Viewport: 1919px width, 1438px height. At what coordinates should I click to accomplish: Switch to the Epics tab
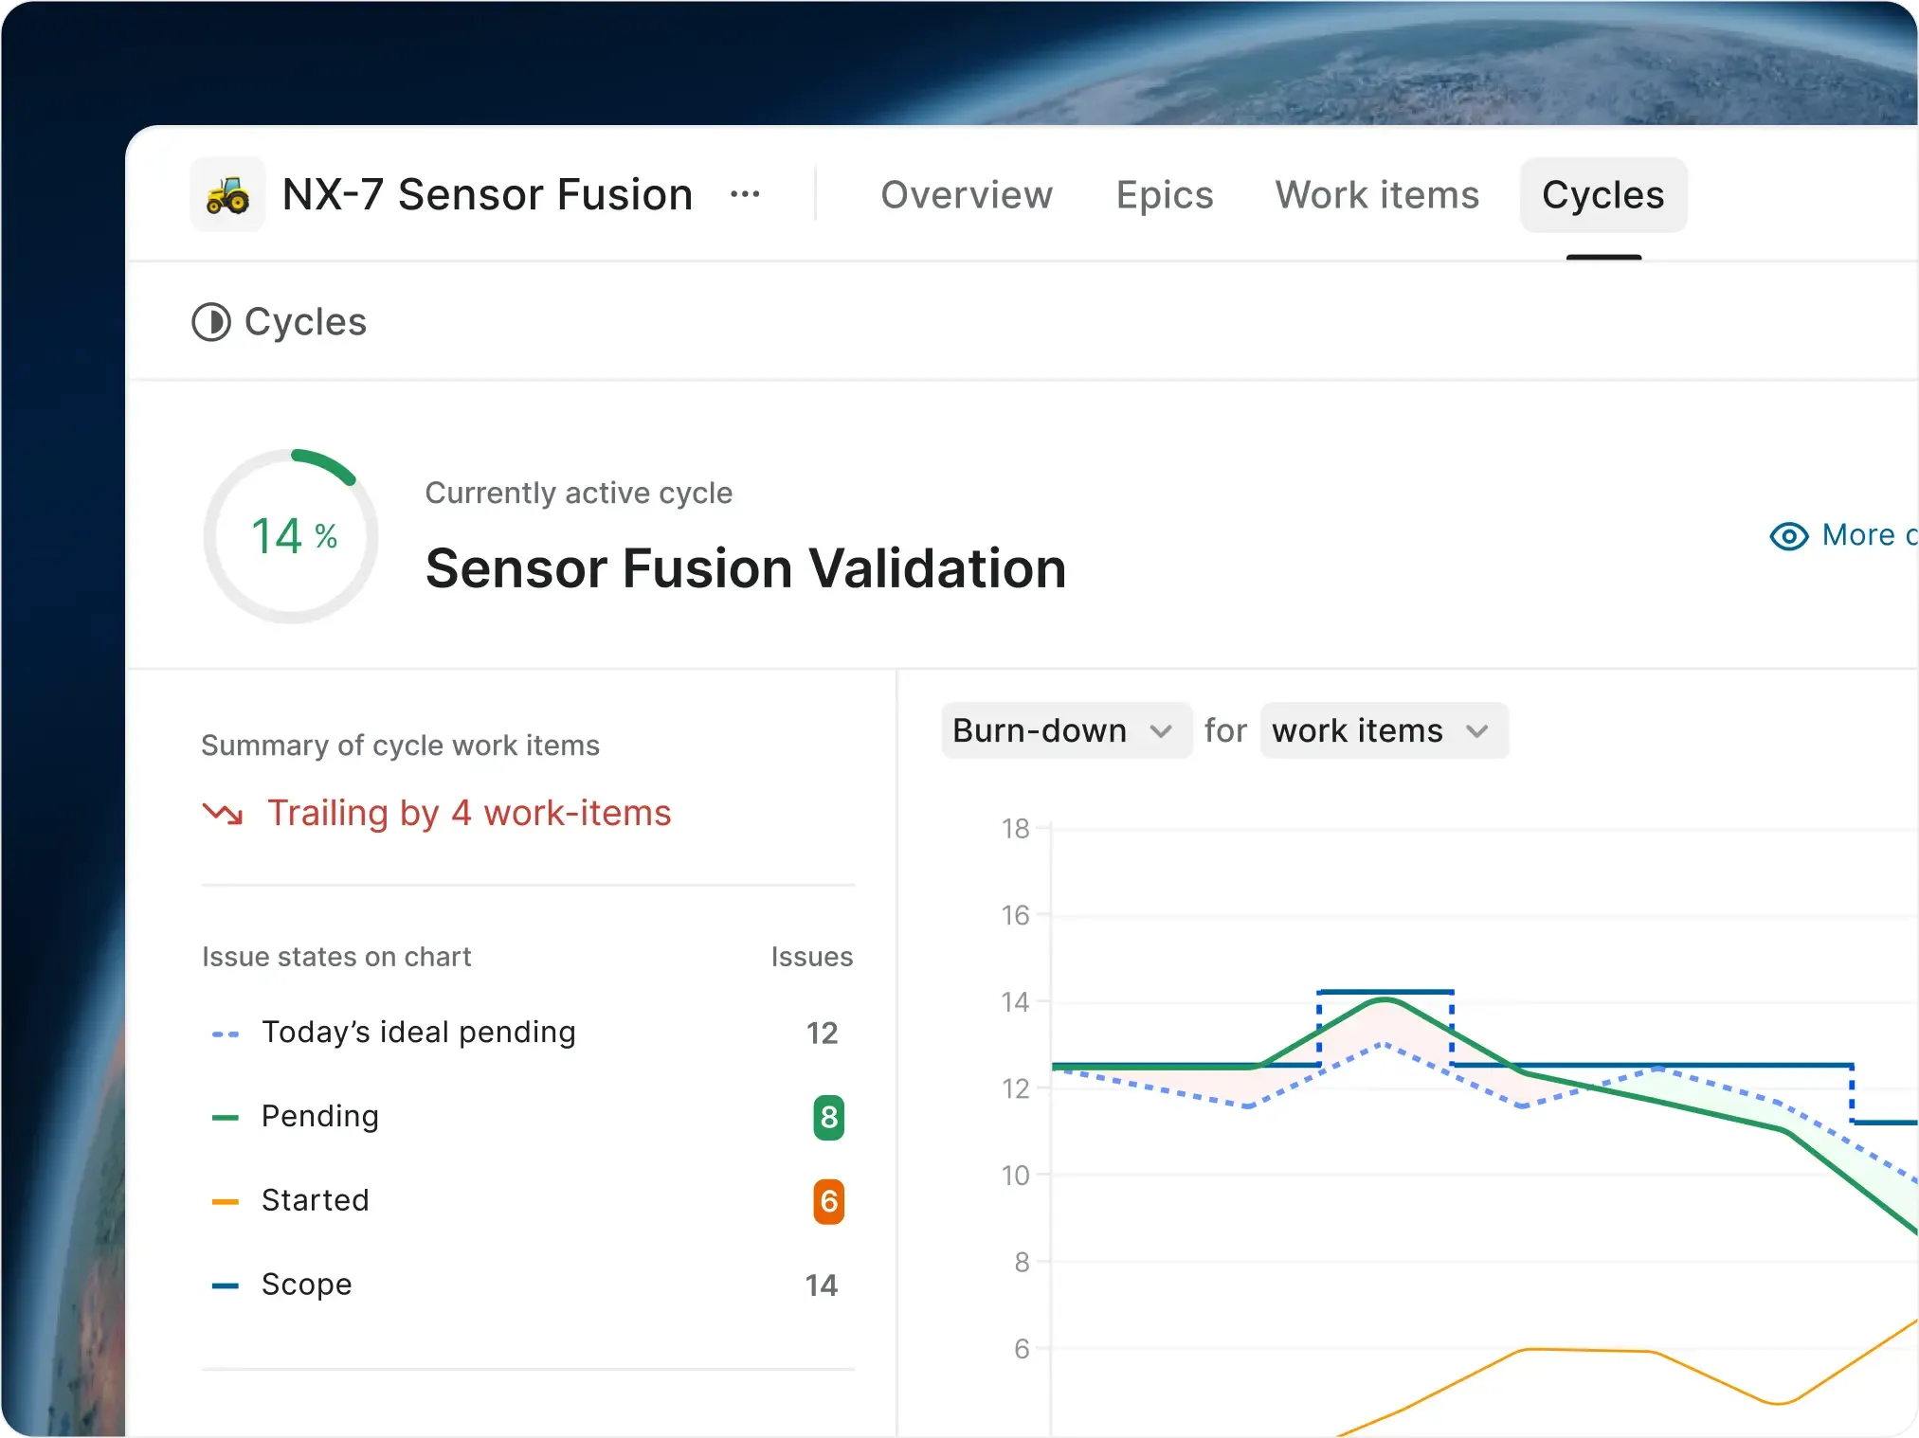pyautogui.click(x=1165, y=195)
